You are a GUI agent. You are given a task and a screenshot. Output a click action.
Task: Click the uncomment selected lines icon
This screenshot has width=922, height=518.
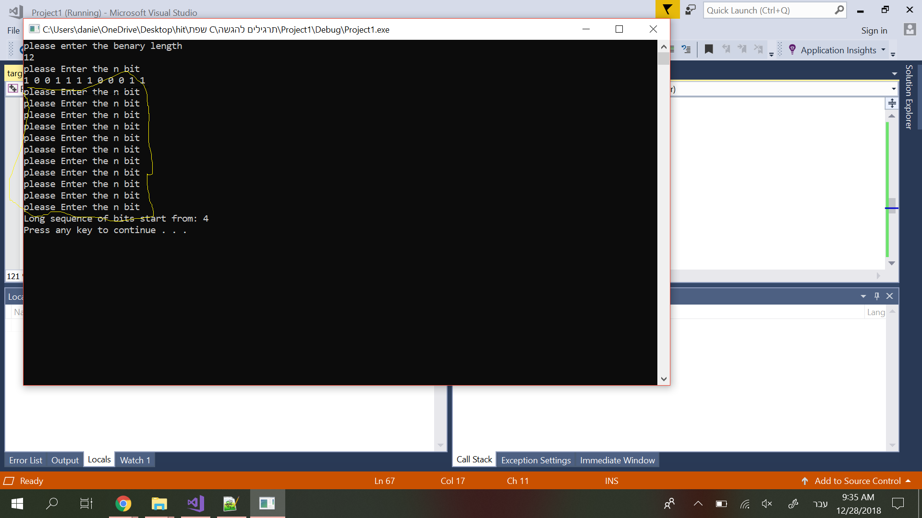(x=686, y=49)
